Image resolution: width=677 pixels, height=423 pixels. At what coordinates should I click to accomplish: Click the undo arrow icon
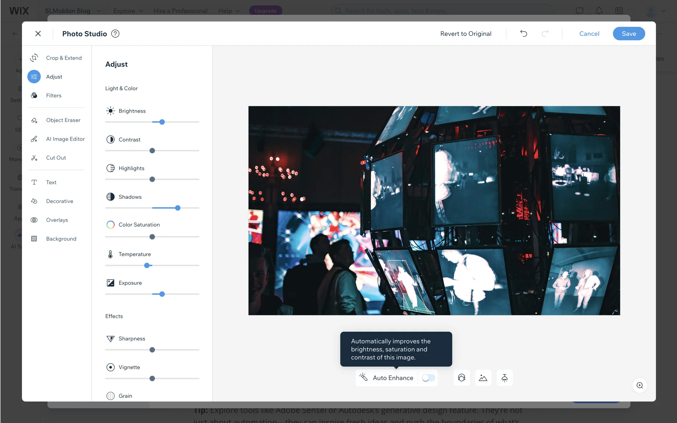pyautogui.click(x=524, y=33)
